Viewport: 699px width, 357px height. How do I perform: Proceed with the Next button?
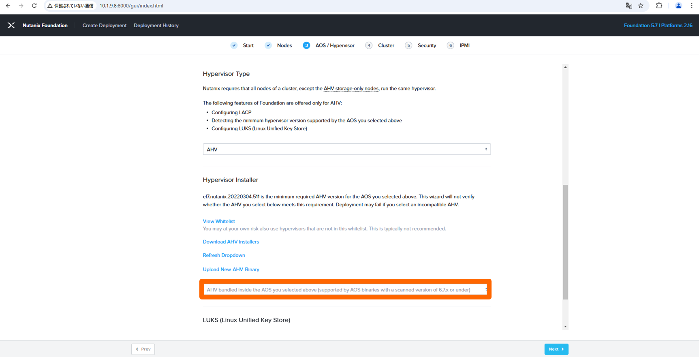(556, 349)
